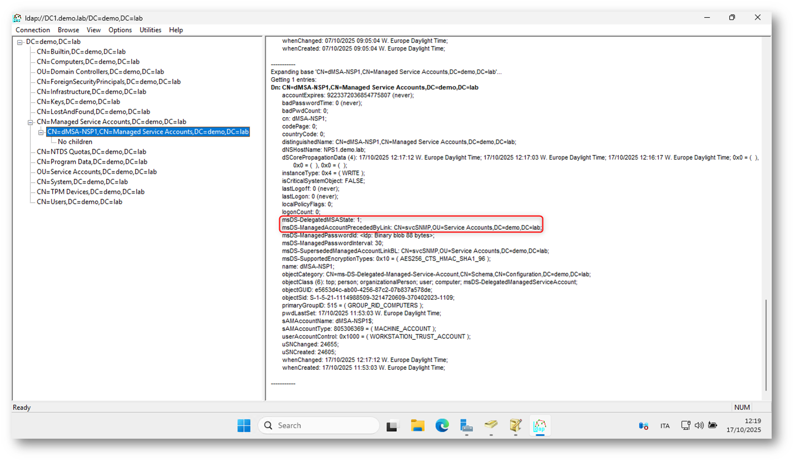
Task: Click the 'msDS-ManagedPasswordInterval: 30;' line
Action: click(x=332, y=243)
